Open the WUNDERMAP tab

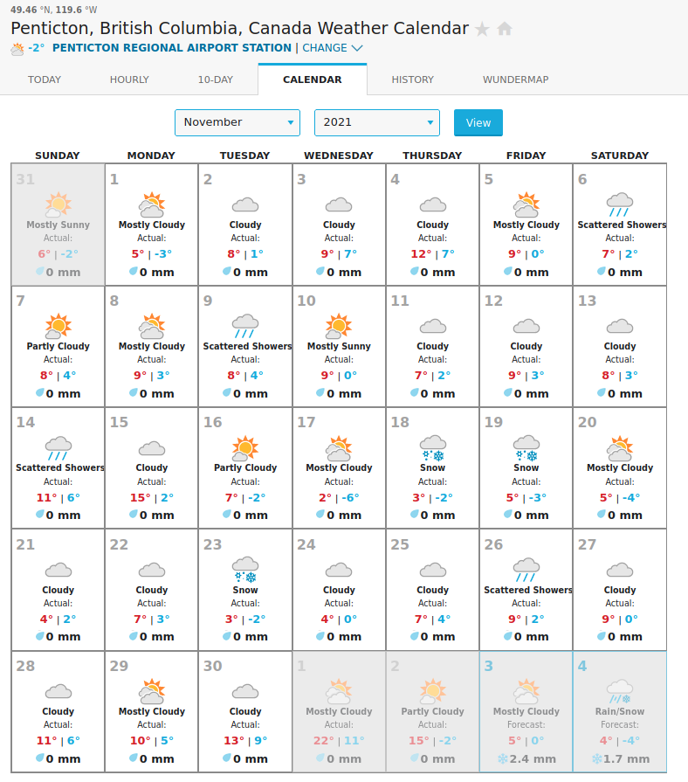(x=516, y=80)
